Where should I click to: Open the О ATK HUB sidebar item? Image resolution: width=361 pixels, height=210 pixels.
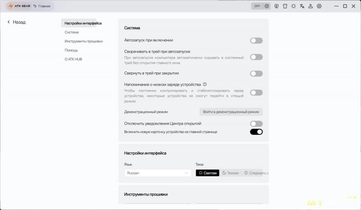pos(73,59)
